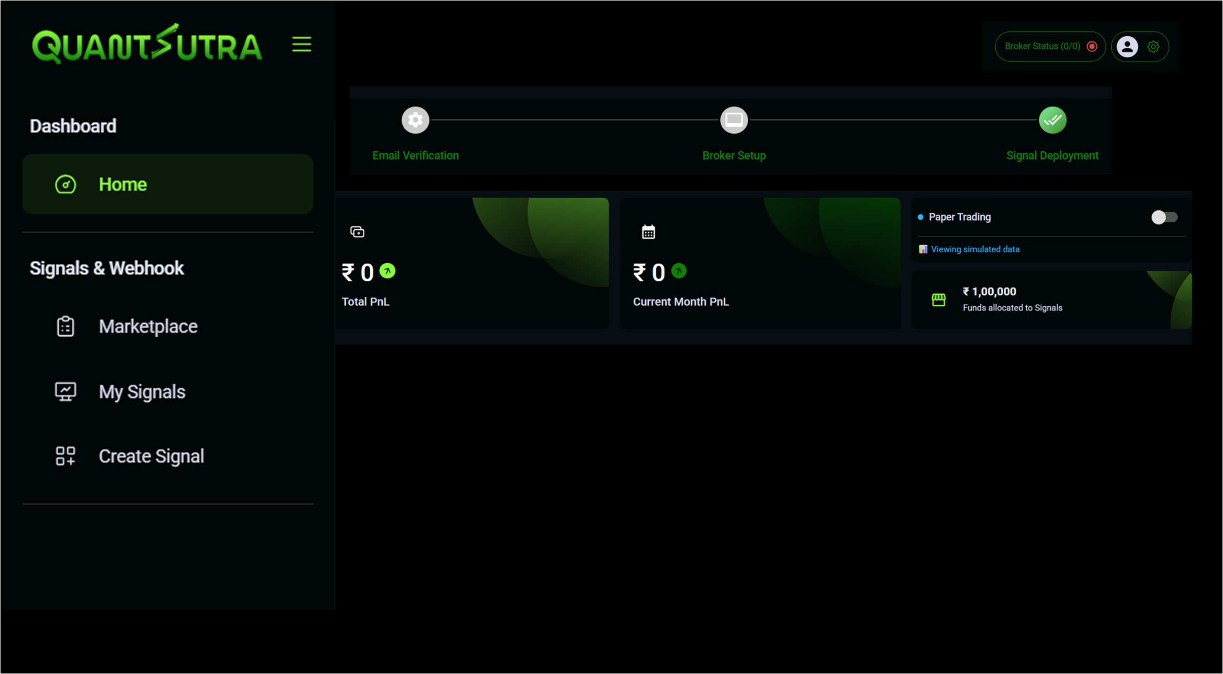Click the Signals & Webhook section heading
The height and width of the screenshot is (674, 1223).
tap(107, 268)
